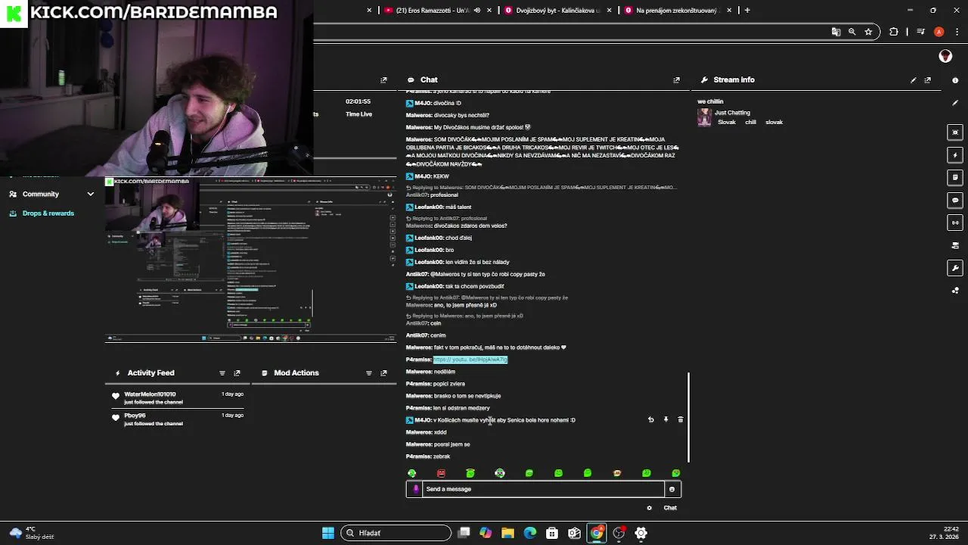Screen dimensions: 968x545
Task: Open Chrome media controls
Action: coord(920,32)
